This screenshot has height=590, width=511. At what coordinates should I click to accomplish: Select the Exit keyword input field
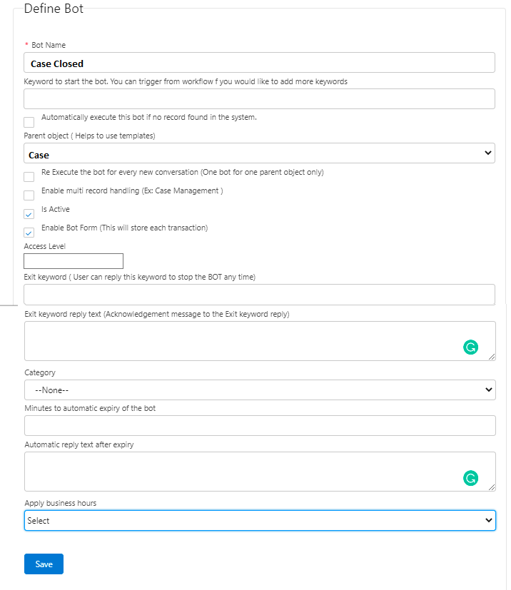[259, 294]
